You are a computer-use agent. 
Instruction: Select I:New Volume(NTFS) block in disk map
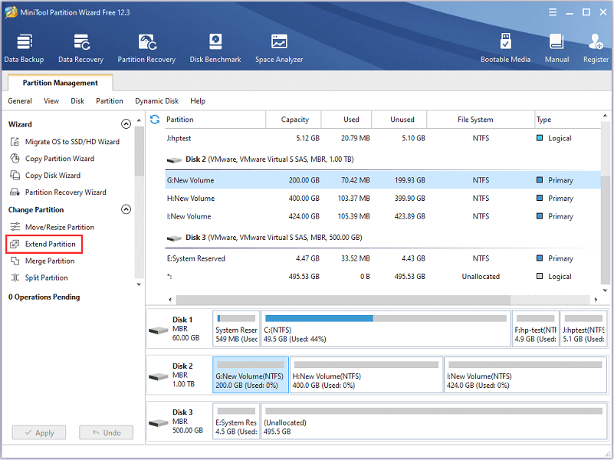[x=526, y=375]
